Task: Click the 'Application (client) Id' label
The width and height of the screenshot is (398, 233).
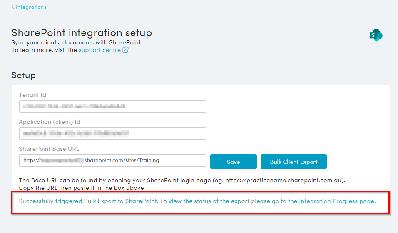Action: click(x=50, y=122)
